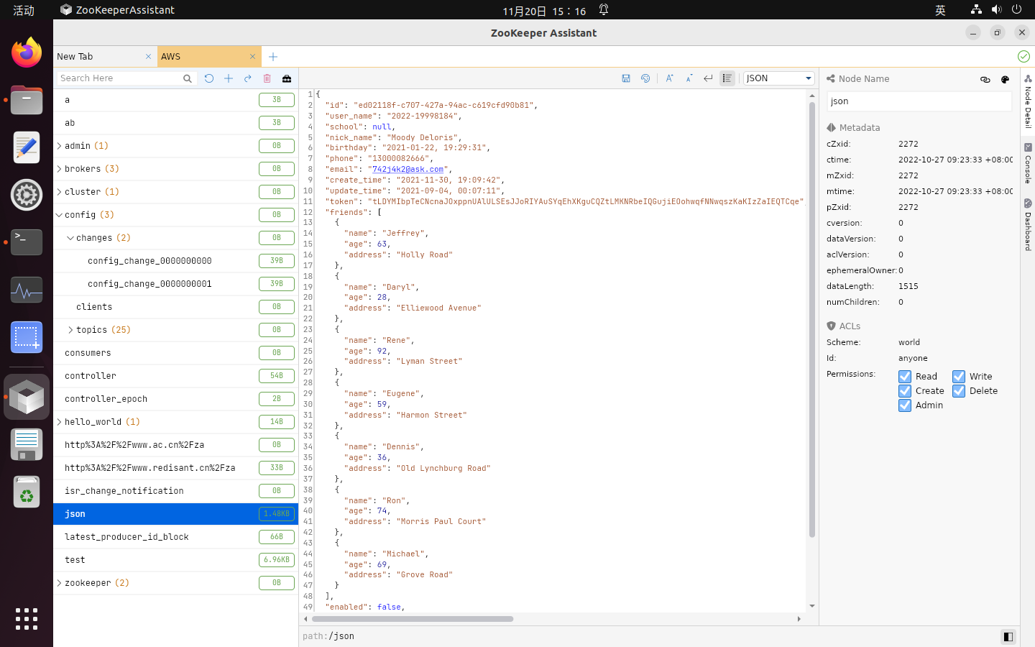Click the link icon beside Node Name

tap(985, 80)
